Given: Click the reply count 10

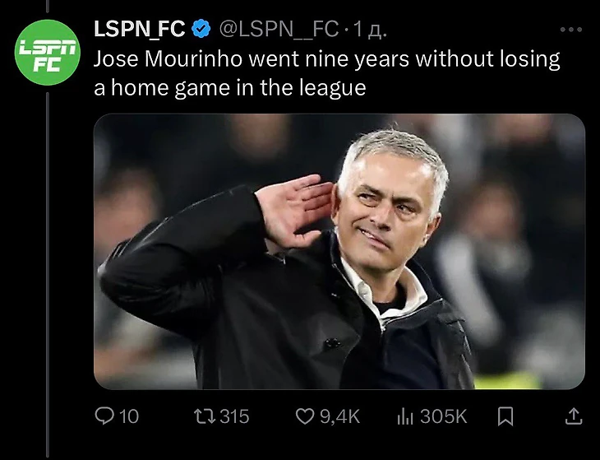Looking at the screenshot, I should pos(129,417).
